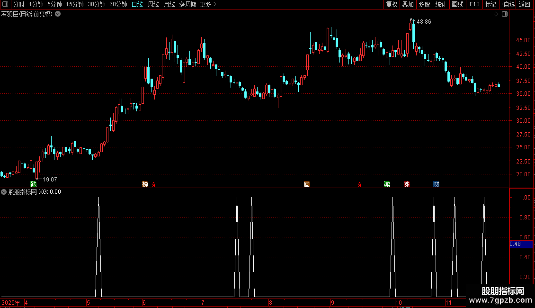Click the 19.07 low price label
The width and height of the screenshot is (535, 308).
point(50,180)
